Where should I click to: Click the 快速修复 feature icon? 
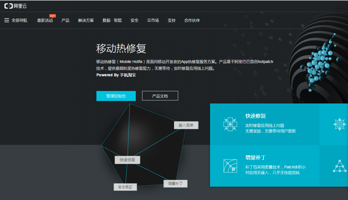coord(230,124)
